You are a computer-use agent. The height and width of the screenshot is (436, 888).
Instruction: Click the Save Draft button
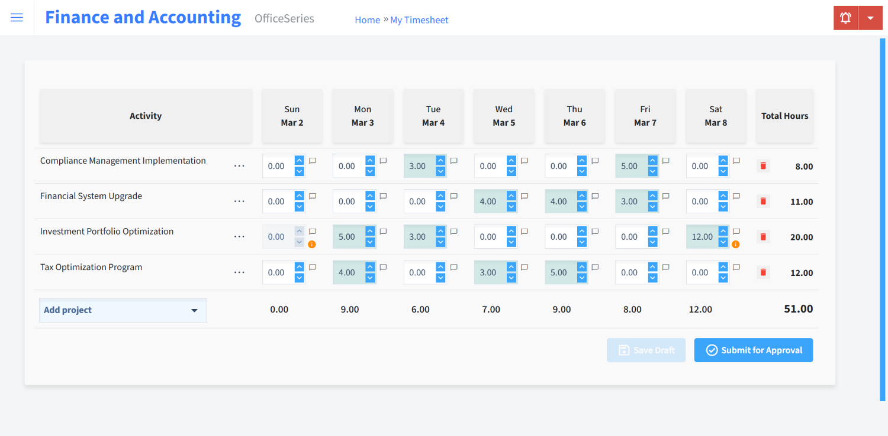tap(646, 350)
